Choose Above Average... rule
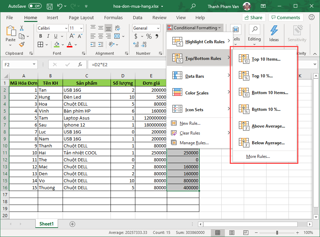The height and width of the screenshot is (237, 320). coord(264,126)
